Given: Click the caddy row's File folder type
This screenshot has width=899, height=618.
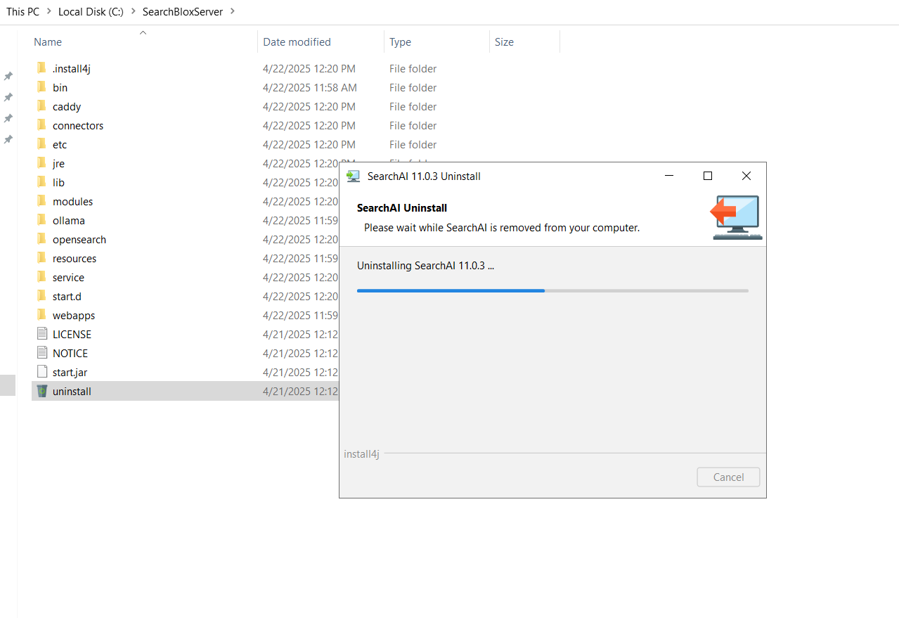Looking at the screenshot, I should coord(413,106).
